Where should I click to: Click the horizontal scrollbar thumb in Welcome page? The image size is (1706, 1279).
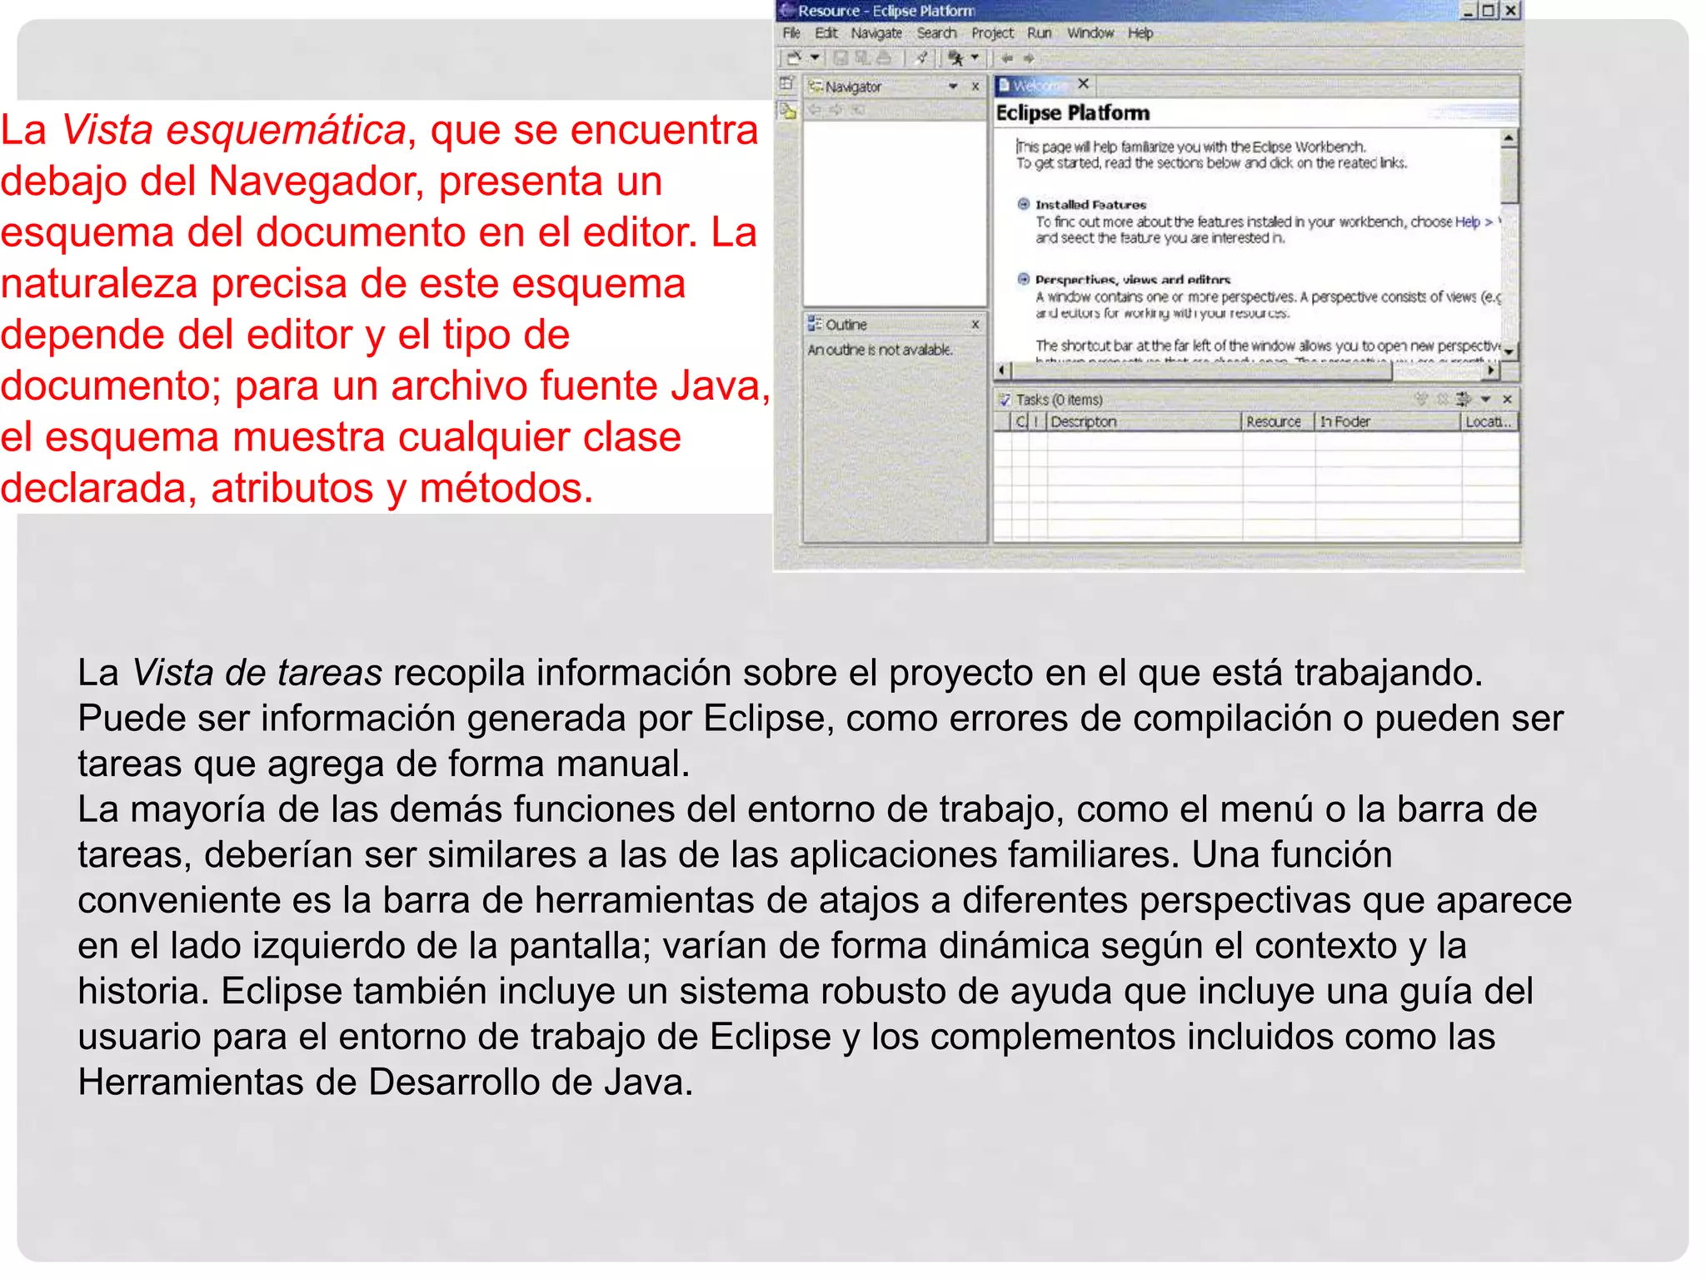point(1201,370)
